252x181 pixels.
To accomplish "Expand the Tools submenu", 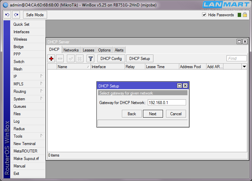I will tap(41, 136).
